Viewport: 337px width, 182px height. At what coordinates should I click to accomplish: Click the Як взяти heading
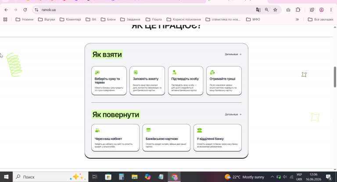(x=107, y=55)
